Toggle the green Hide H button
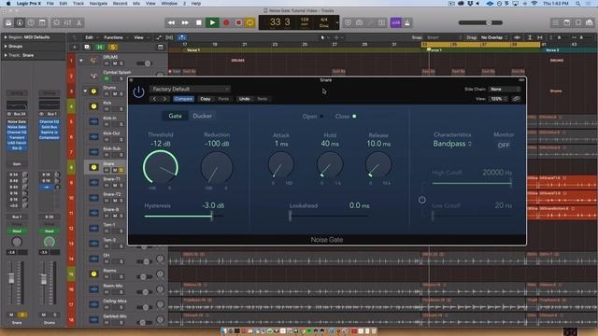Image resolution: width=598 pixels, height=336 pixels. click(x=100, y=48)
